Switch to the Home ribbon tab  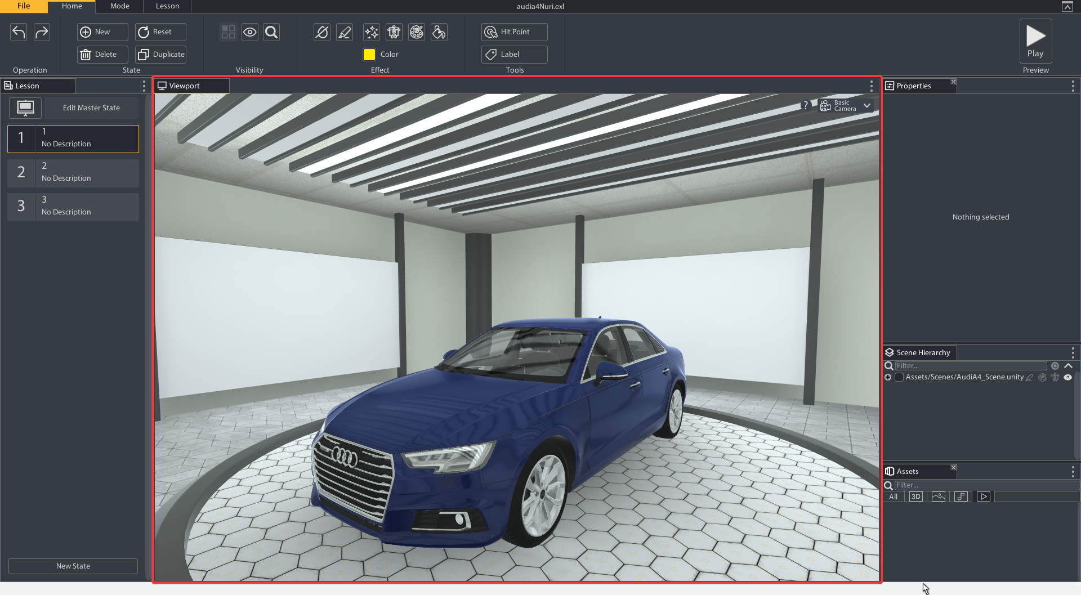(72, 6)
